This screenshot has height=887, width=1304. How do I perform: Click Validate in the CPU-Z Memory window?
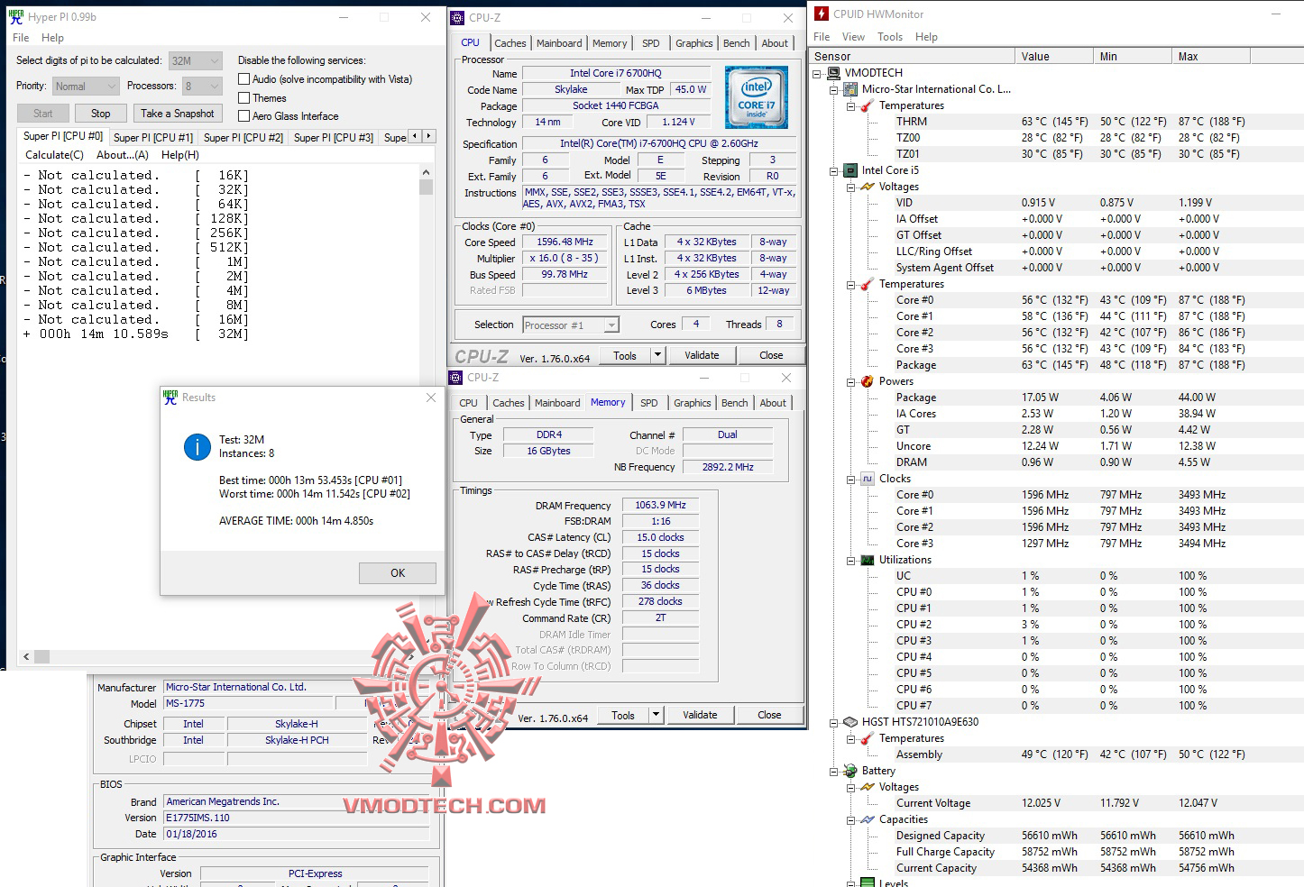pyautogui.click(x=700, y=715)
